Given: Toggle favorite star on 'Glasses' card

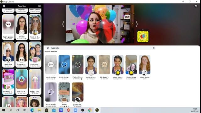Looking at the screenshot, I should click(x=18, y=16).
